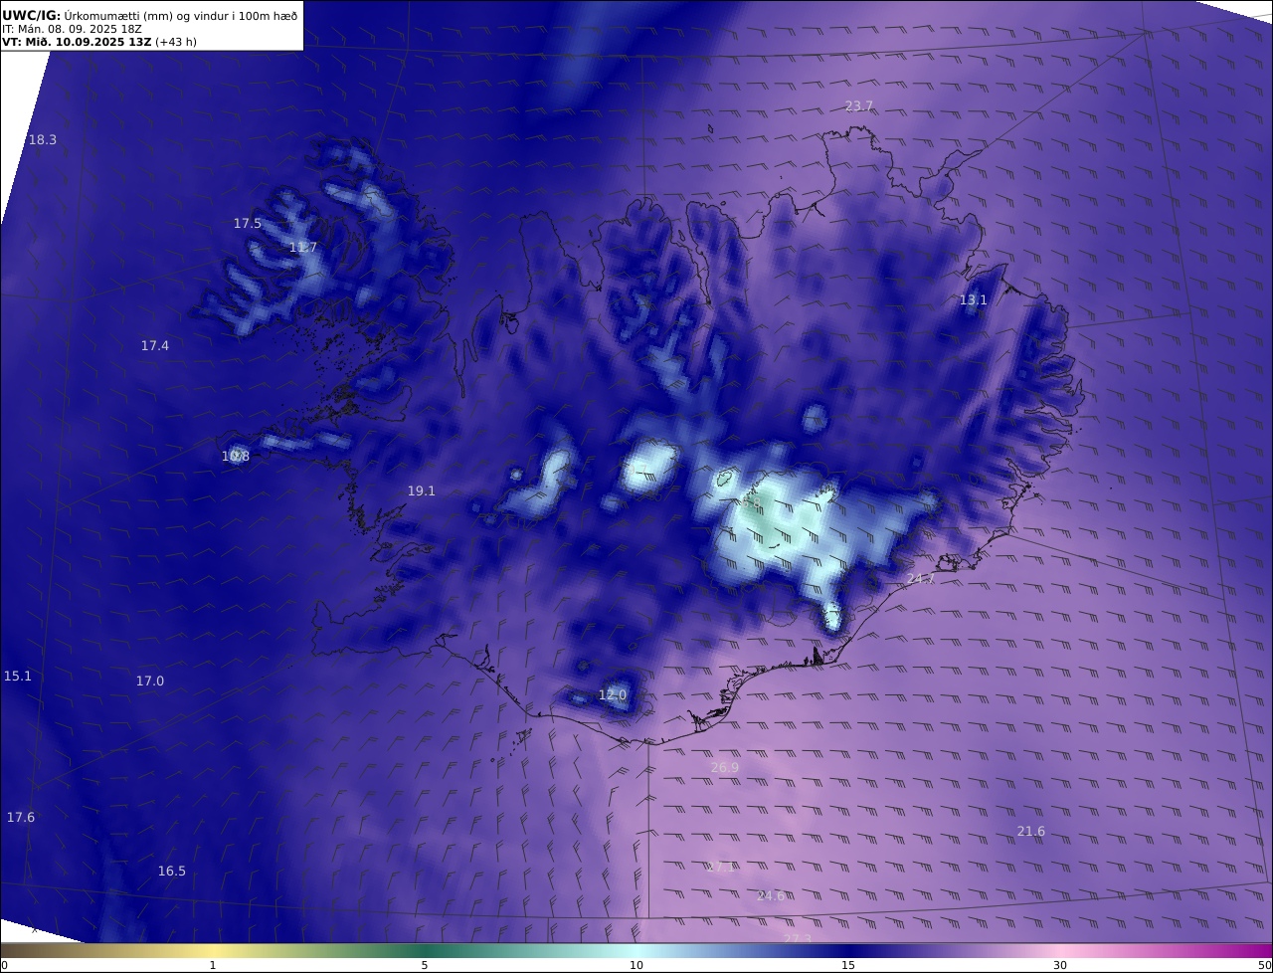The height and width of the screenshot is (973, 1273).
Task: Select the '30' tick on the color scale
Action: click(1060, 965)
